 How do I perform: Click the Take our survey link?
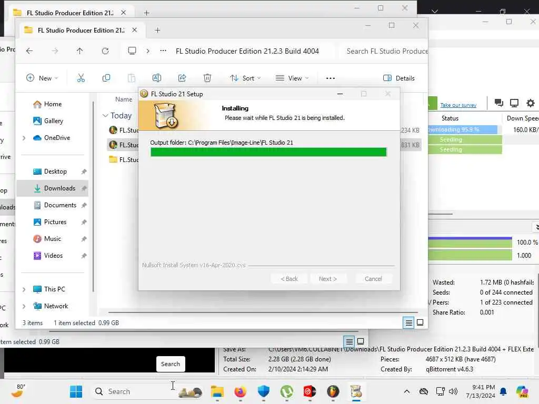pyautogui.click(x=458, y=105)
